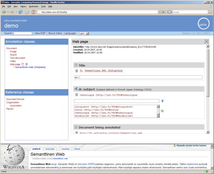The height and width of the screenshot is (174, 214).
Task: Click the English title input field
Action: (x=141, y=77)
